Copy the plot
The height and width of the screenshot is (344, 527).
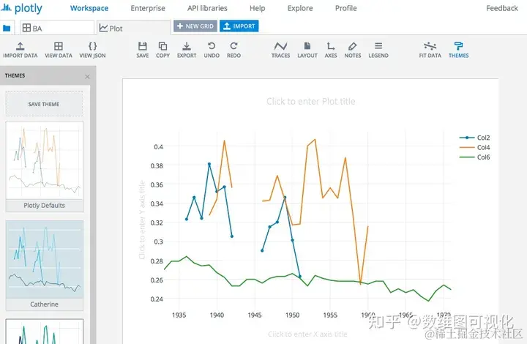[162, 50]
